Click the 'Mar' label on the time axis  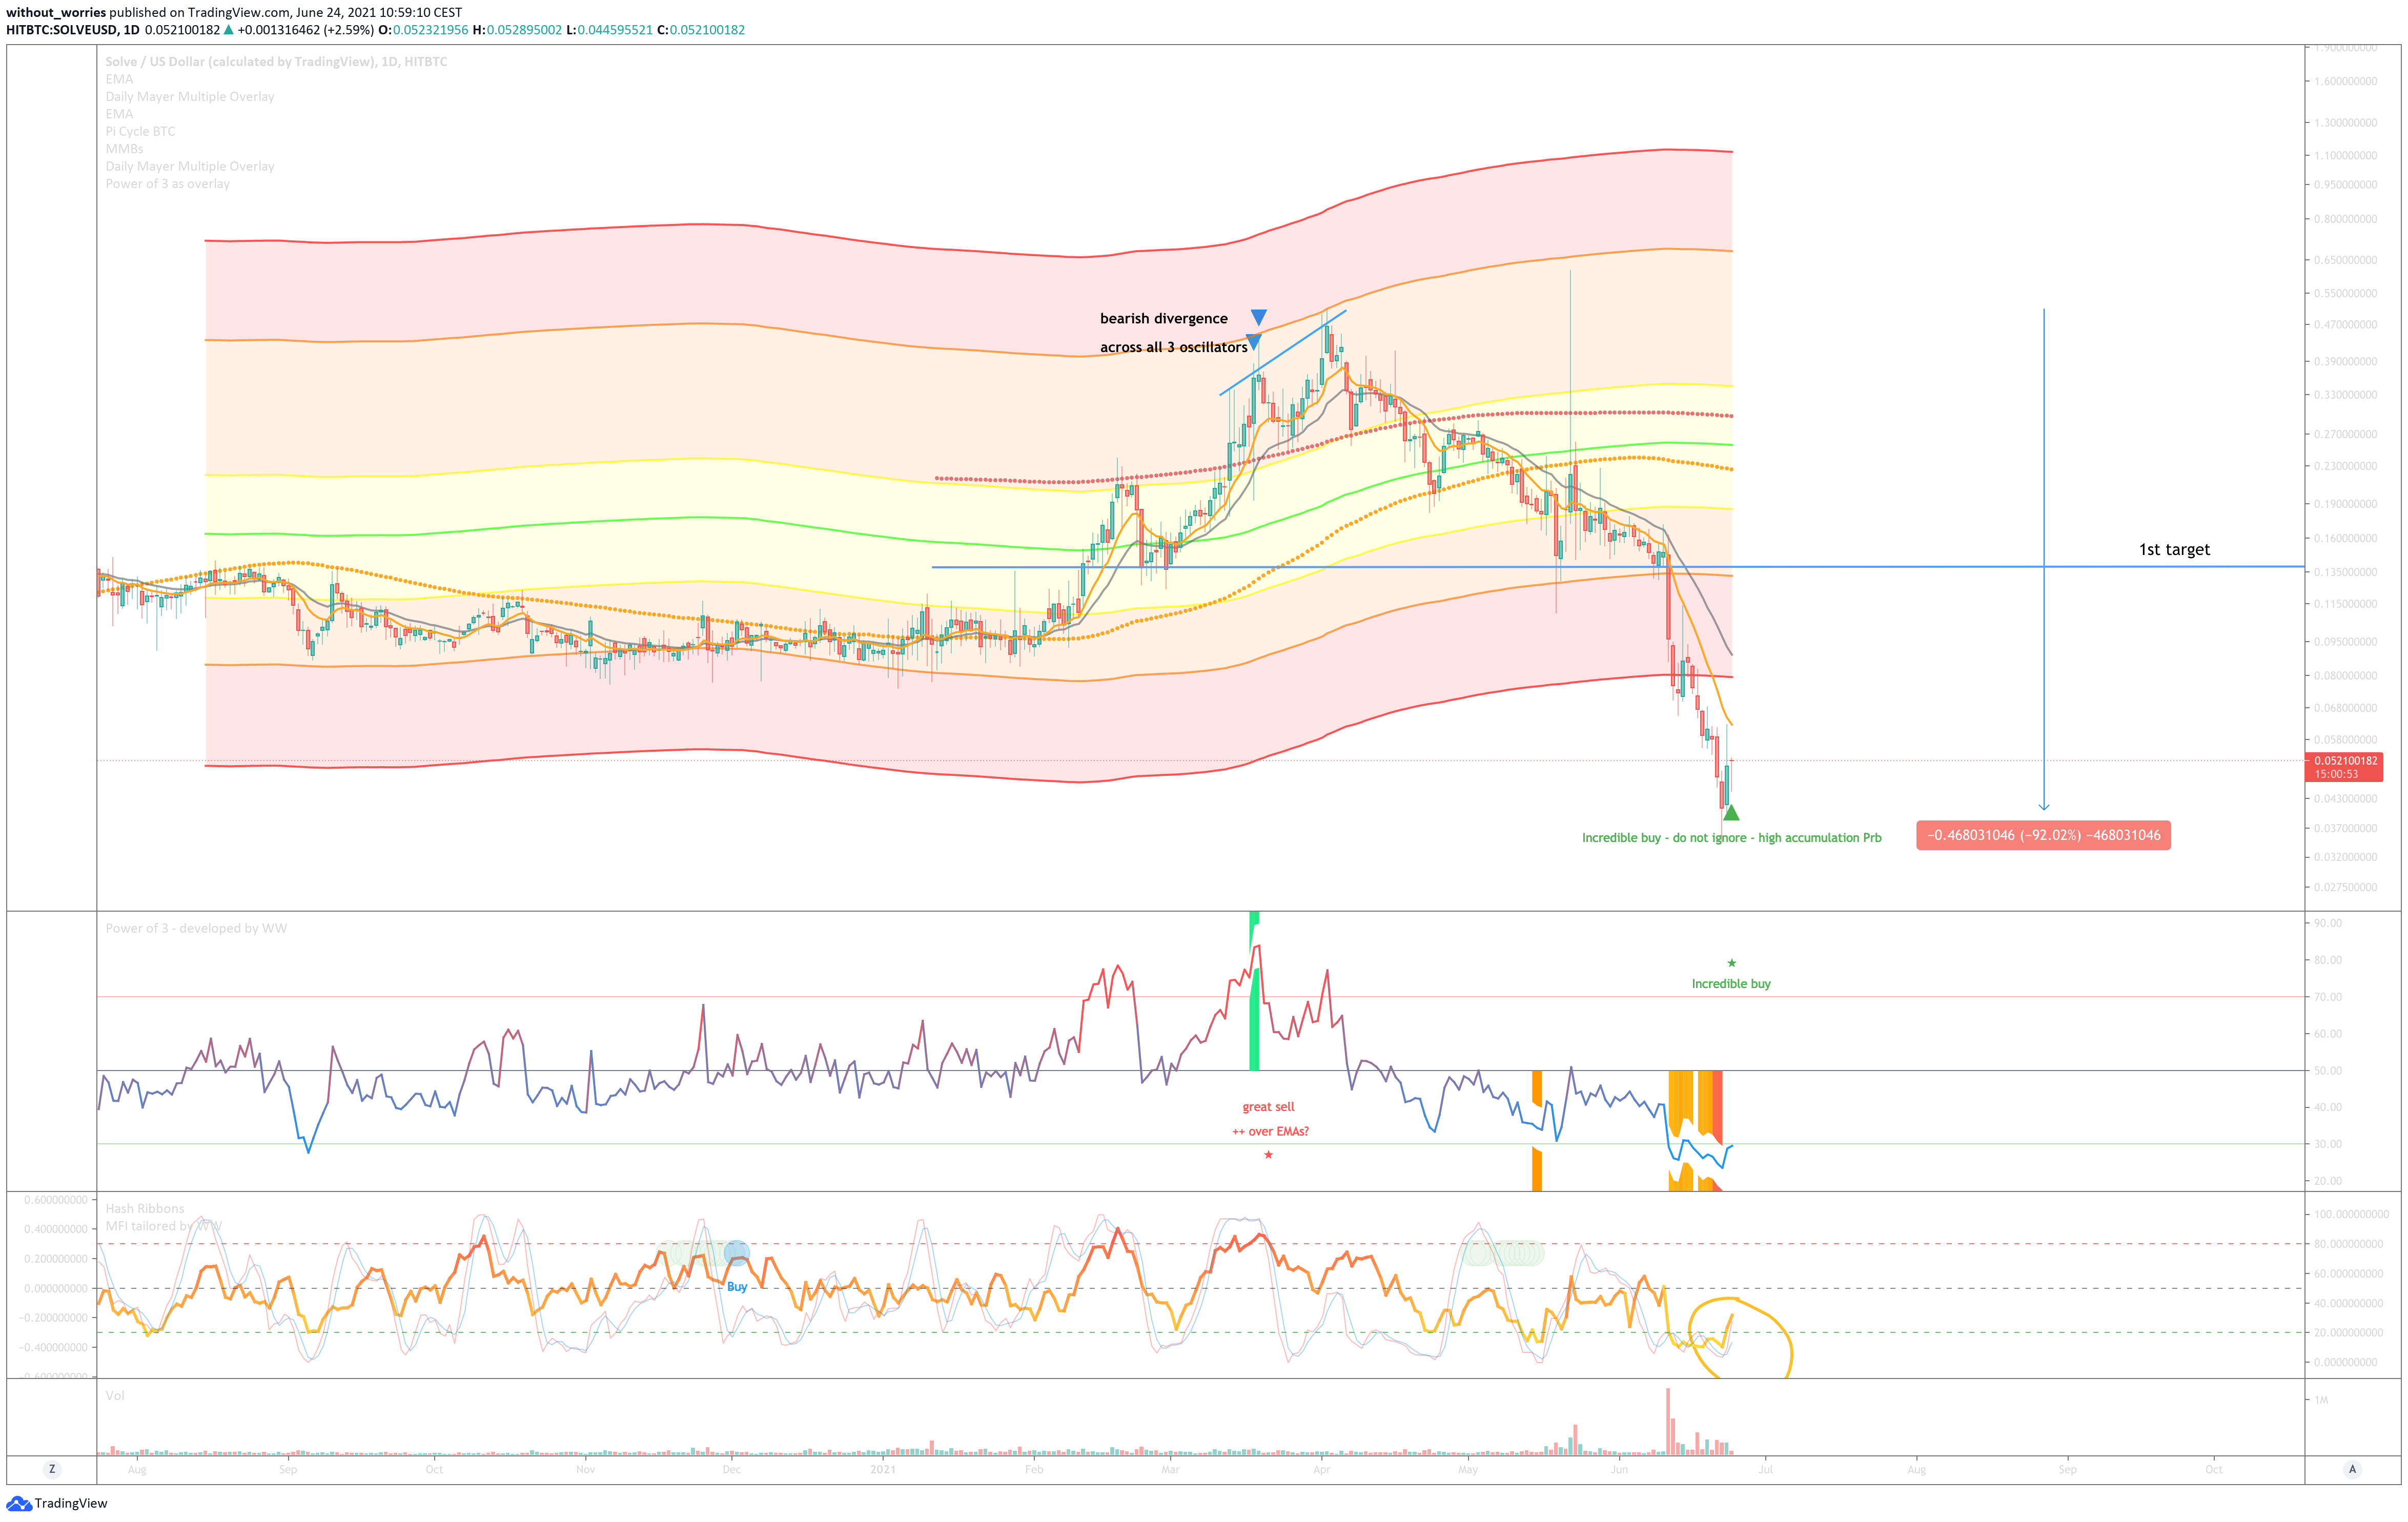click(1170, 1469)
